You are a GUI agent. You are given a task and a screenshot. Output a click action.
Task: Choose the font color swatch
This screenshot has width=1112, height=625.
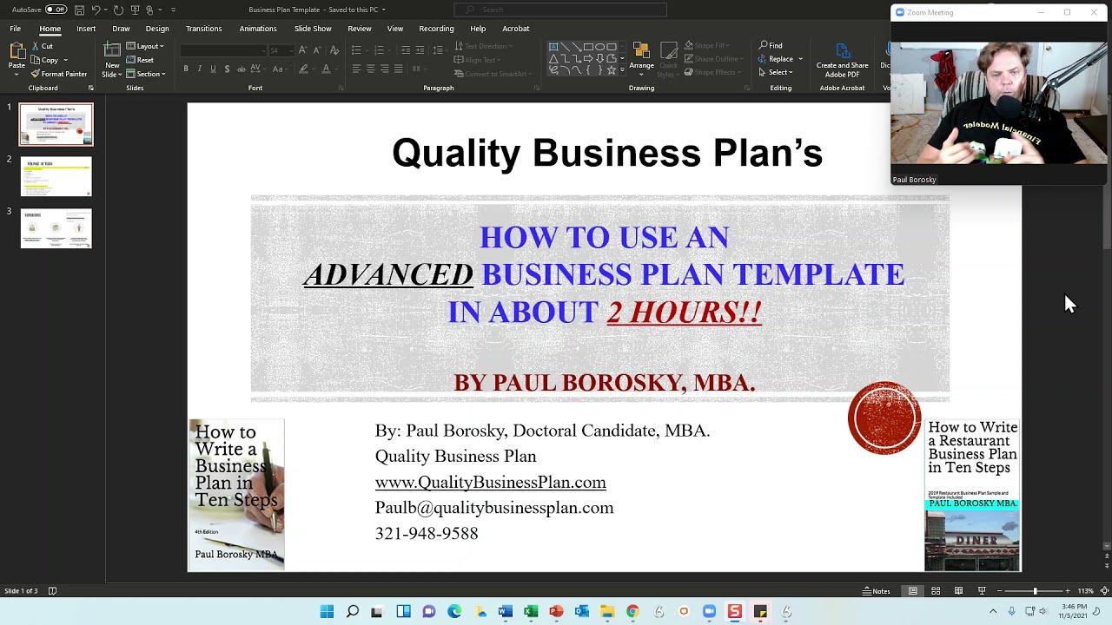326,69
